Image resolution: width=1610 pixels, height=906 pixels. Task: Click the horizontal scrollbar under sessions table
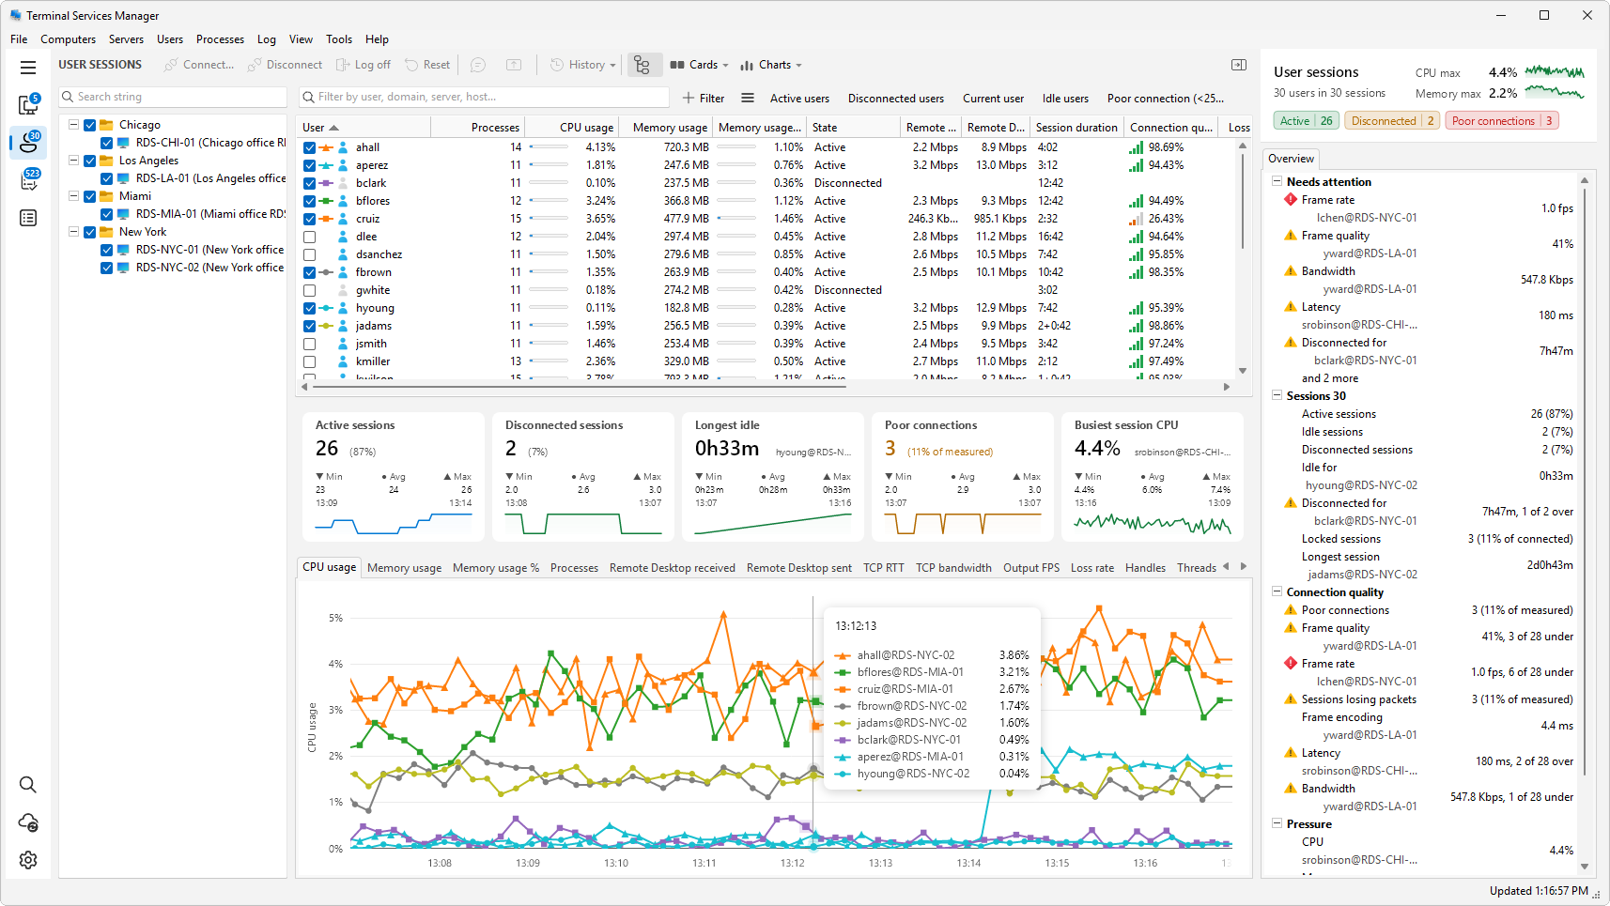(579, 387)
